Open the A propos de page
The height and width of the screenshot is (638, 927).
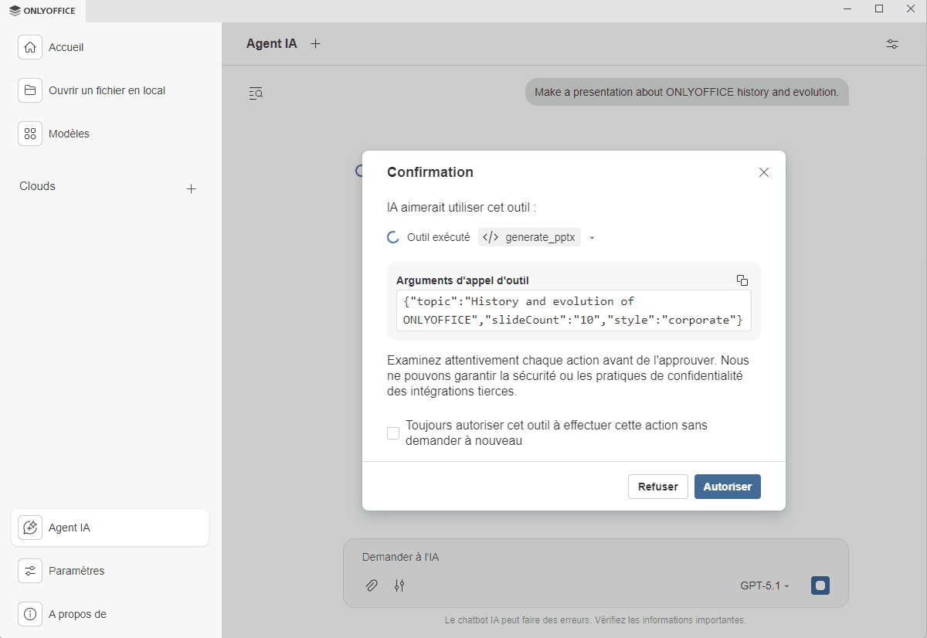pyautogui.click(x=77, y=614)
